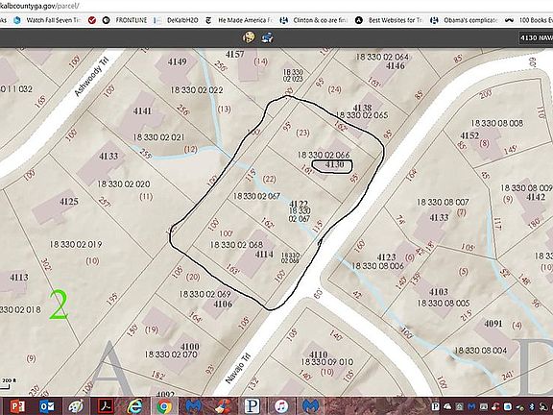553x415 pixels.
Task: Click parcel ID 18 330 08 007
Action: 443,202
